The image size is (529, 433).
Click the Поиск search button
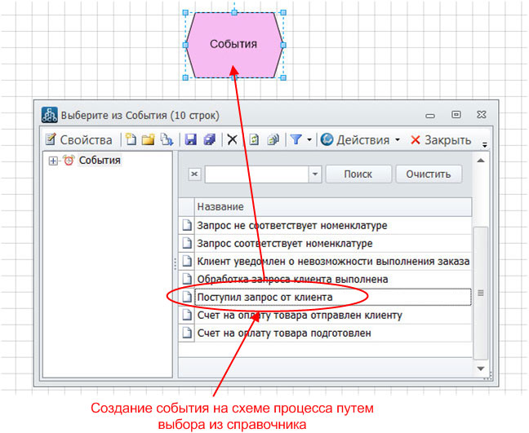tap(358, 174)
